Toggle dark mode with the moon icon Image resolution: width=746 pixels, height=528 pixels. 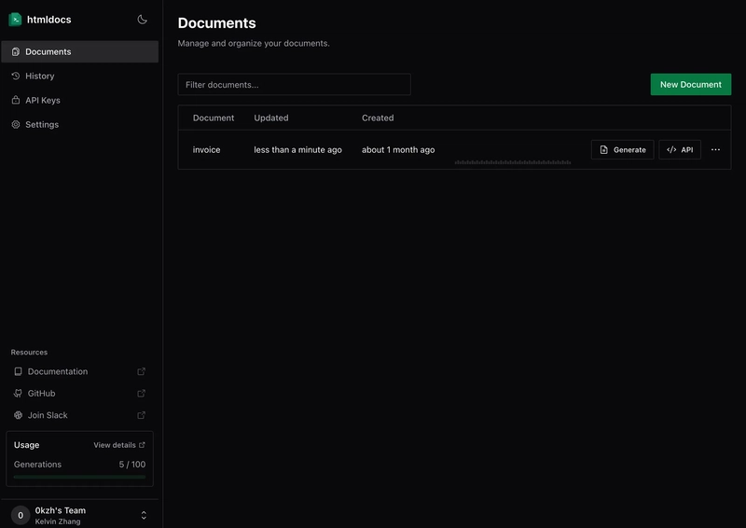[142, 20]
